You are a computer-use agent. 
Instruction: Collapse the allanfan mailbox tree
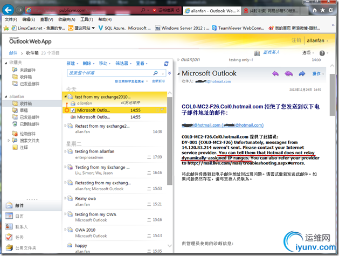pos(6,96)
